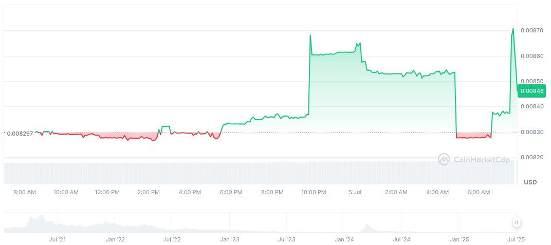Click the highest price spike on the chart
This screenshot has width=551, height=245.
[512, 28]
